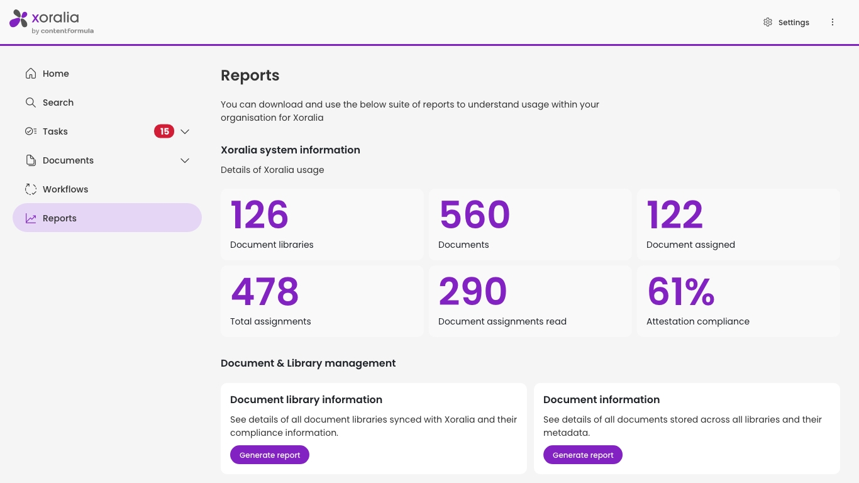Expand the Tasks submenu chevron
This screenshot has width=859, height=483.
click(185, 131)
